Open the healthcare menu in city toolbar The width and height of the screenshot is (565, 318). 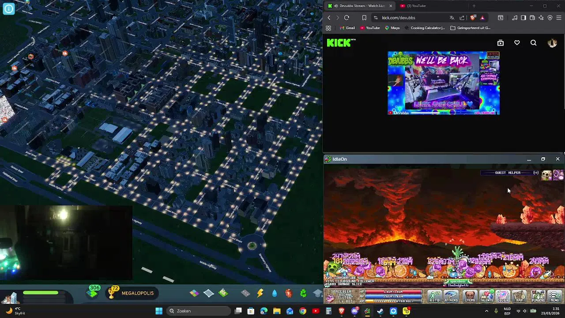(289, 293)
